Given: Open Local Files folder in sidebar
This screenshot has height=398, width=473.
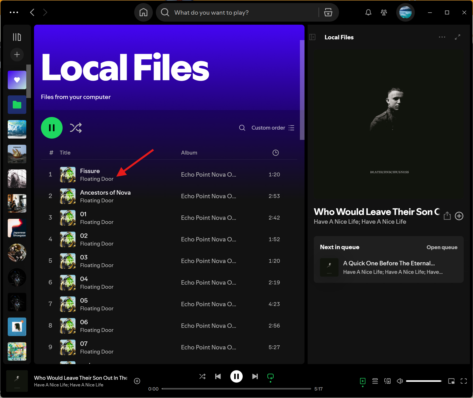Looking at the screenshot, I should coord(17,105).
